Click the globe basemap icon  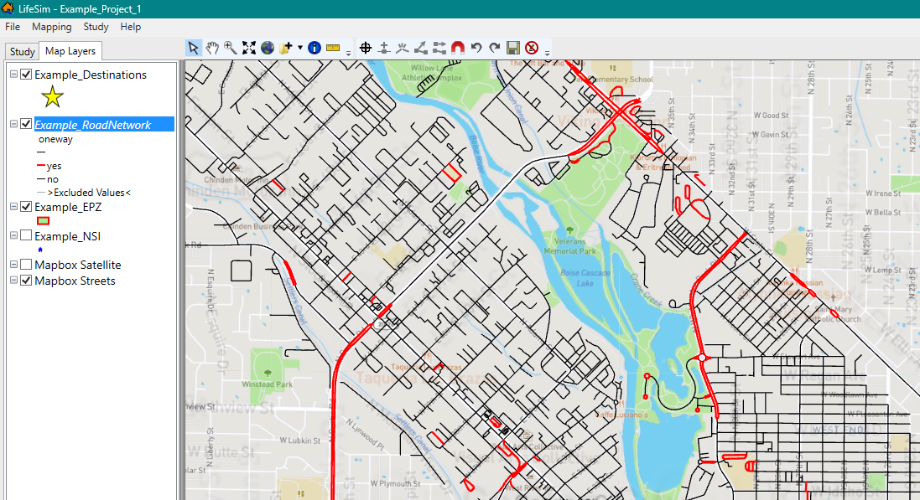click(267, 48)
